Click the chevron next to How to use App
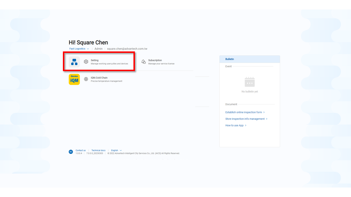The height and width of the screenshot is (197, 351). tap(246, 125)
